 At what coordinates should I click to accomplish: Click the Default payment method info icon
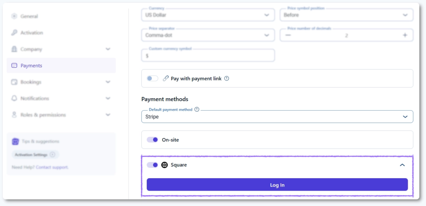197,109
